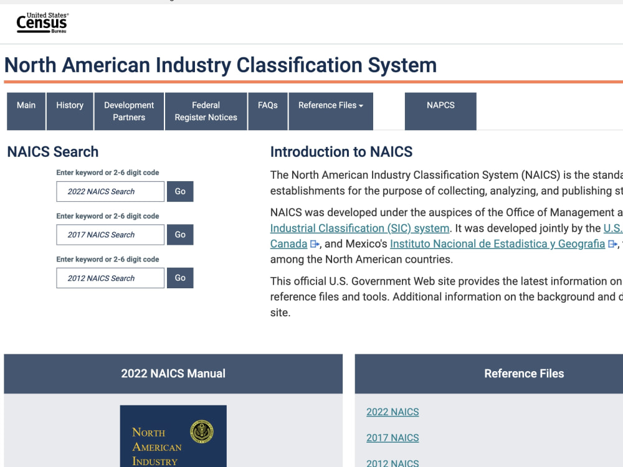Screen dimensions: 623x467
Task: Focus the 2017 NAICS Search field
Action: (110, 235)
